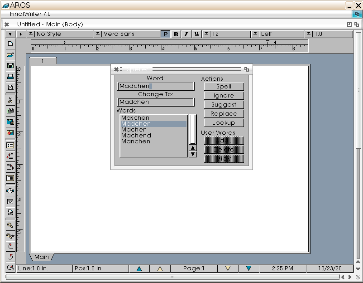The height and width of the screenshot is (283, 363).
Task: Select 'Mädchen' in the Words list
Action: pos(154,124)
